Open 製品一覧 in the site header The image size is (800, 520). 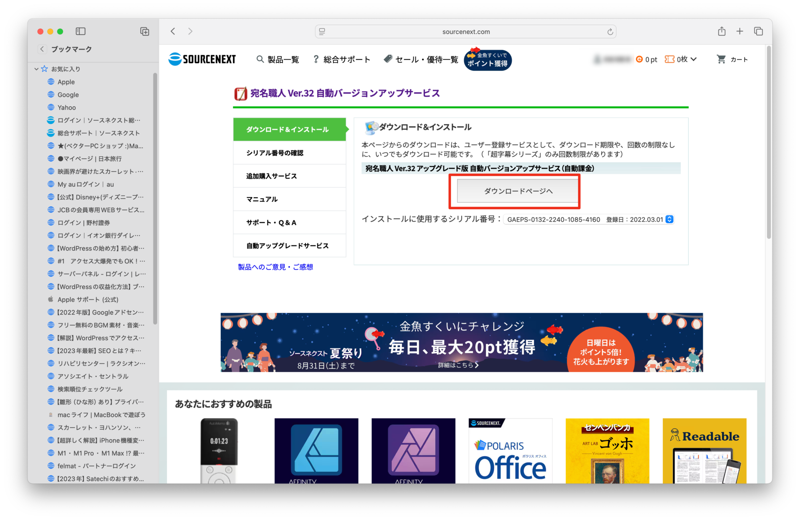278,60
